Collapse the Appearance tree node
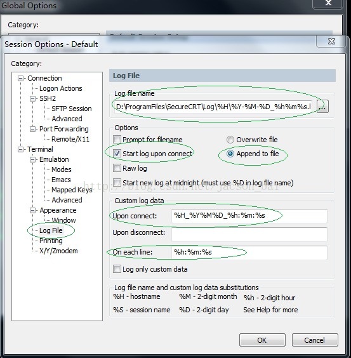Viewport: 351px width, 358px height. point(32,210)
